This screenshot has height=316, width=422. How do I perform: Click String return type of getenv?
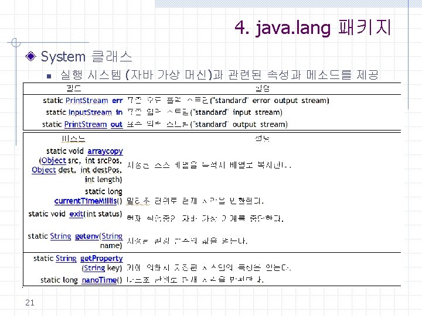pyautogui.click(x=60, y=236)
